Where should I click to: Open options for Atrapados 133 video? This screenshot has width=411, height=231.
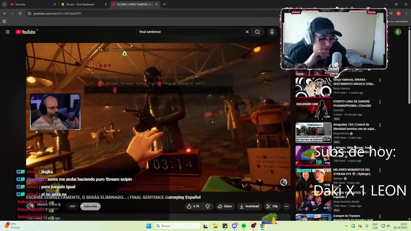click(x=380, y=125)
